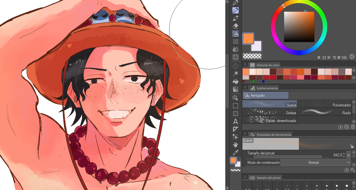Select transparent color in the toolbar
This screenshot has height=190, width=356.
(x=236, y=170)
